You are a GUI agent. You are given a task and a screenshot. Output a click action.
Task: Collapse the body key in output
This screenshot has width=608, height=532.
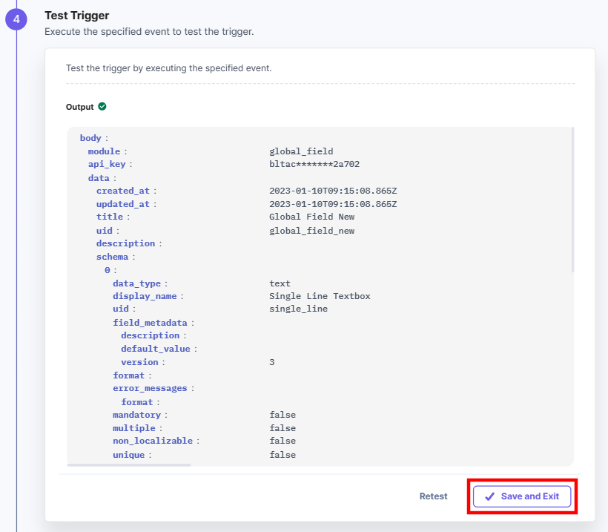pos(90,138)
